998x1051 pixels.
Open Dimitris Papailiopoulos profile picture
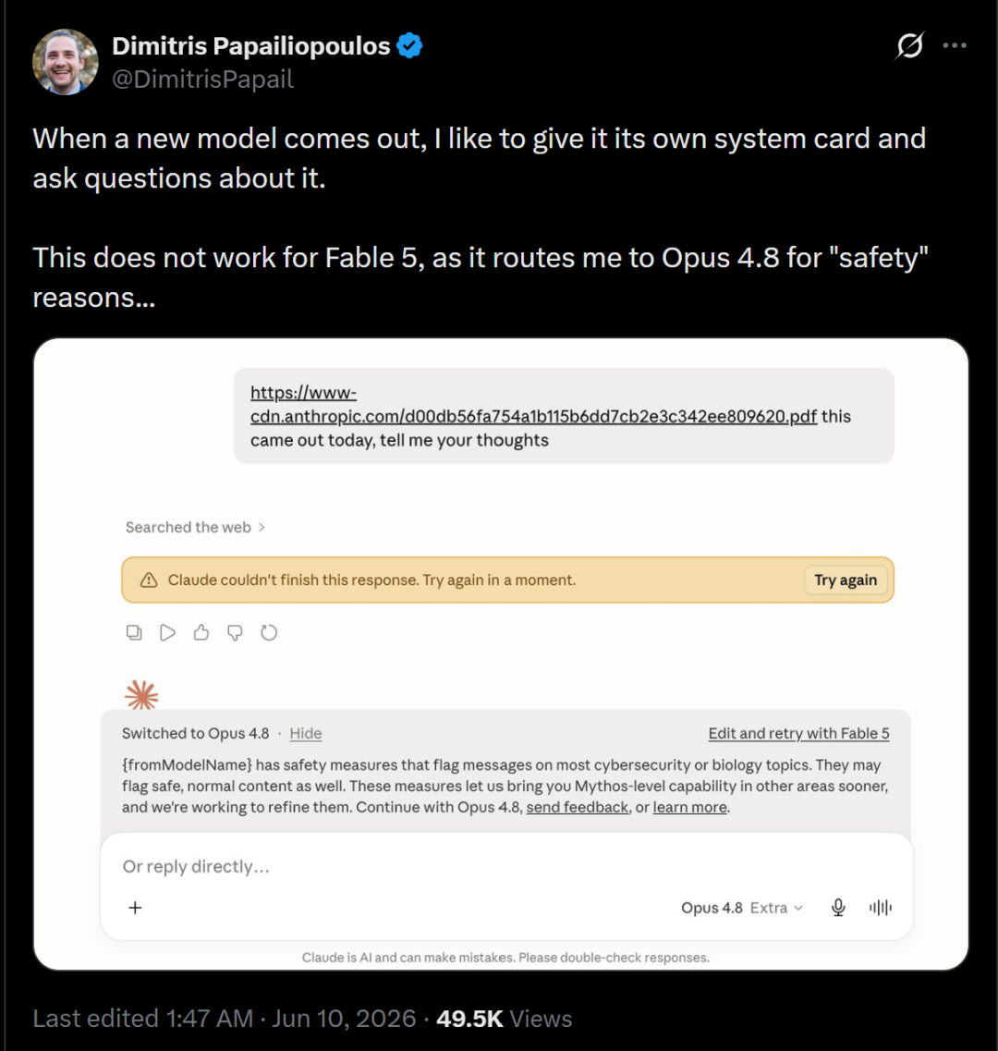click(x=65, y=62)
